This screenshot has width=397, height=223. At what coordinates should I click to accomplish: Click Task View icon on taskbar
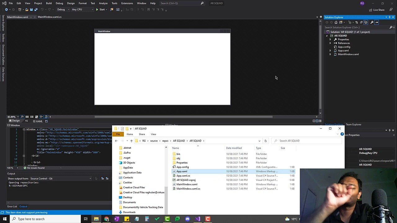pos(86,219)
